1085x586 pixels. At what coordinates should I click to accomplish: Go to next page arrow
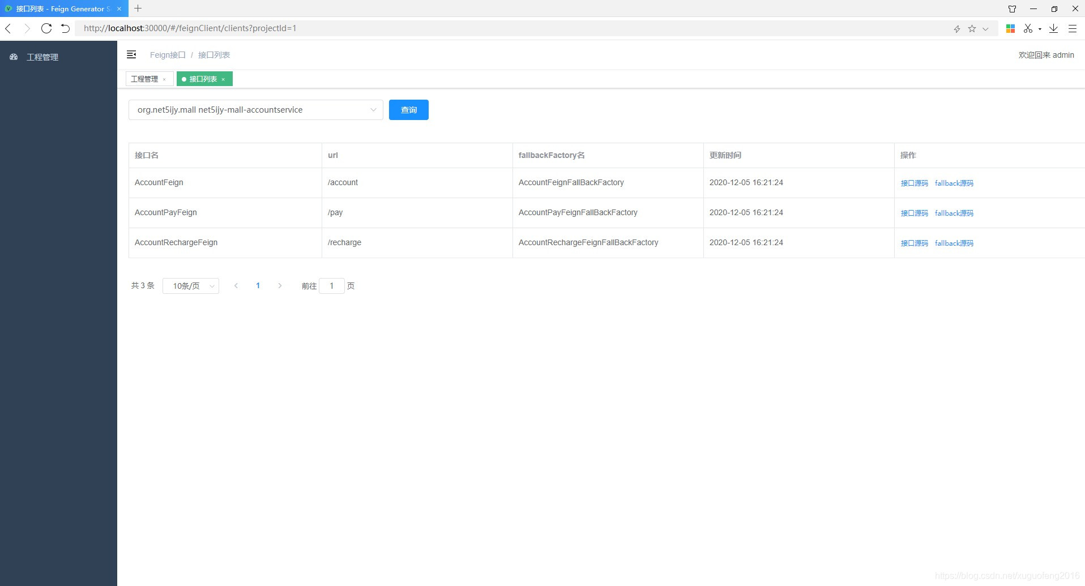[x=280, y=286]
